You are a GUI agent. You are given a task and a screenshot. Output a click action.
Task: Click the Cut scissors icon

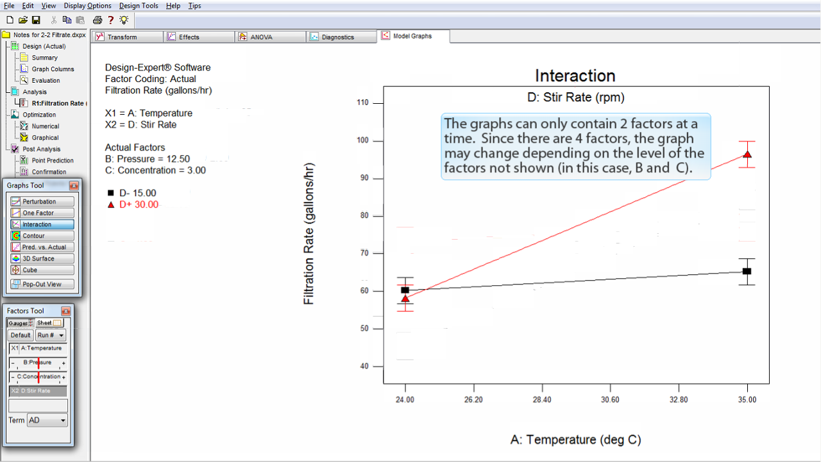coord(55,21)
